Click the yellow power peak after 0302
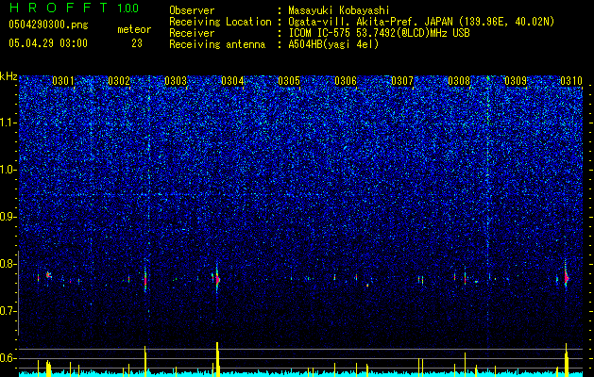The width and height of the screenshot is (594, 377). [145, 361]
